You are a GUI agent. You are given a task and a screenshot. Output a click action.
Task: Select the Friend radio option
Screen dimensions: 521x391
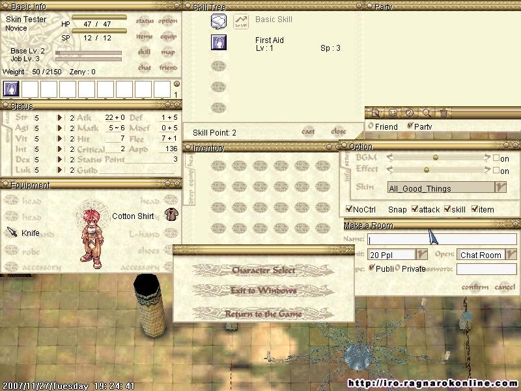(x=371, y=126)
